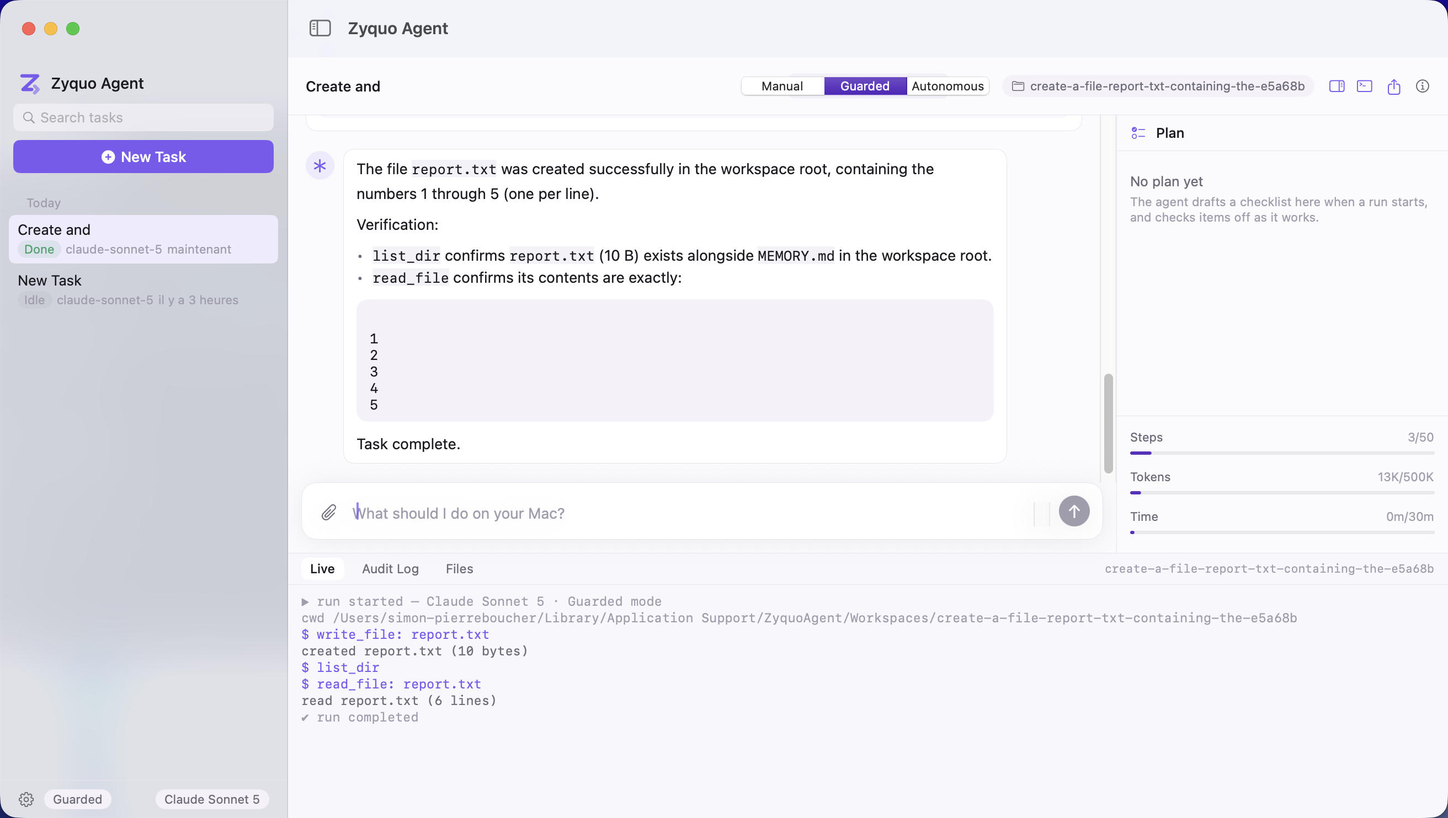1448x818 pixels.
Task: Click the Zyquo Agent logo icon
Action: pyautogui.click(x=30, y=84)
